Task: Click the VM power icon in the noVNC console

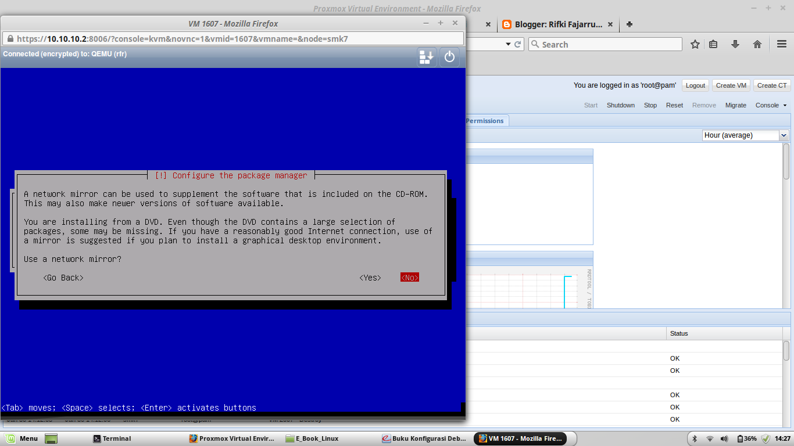Action: click(449, 57)
